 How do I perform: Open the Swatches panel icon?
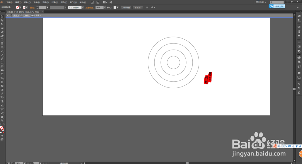click(299, 27)
